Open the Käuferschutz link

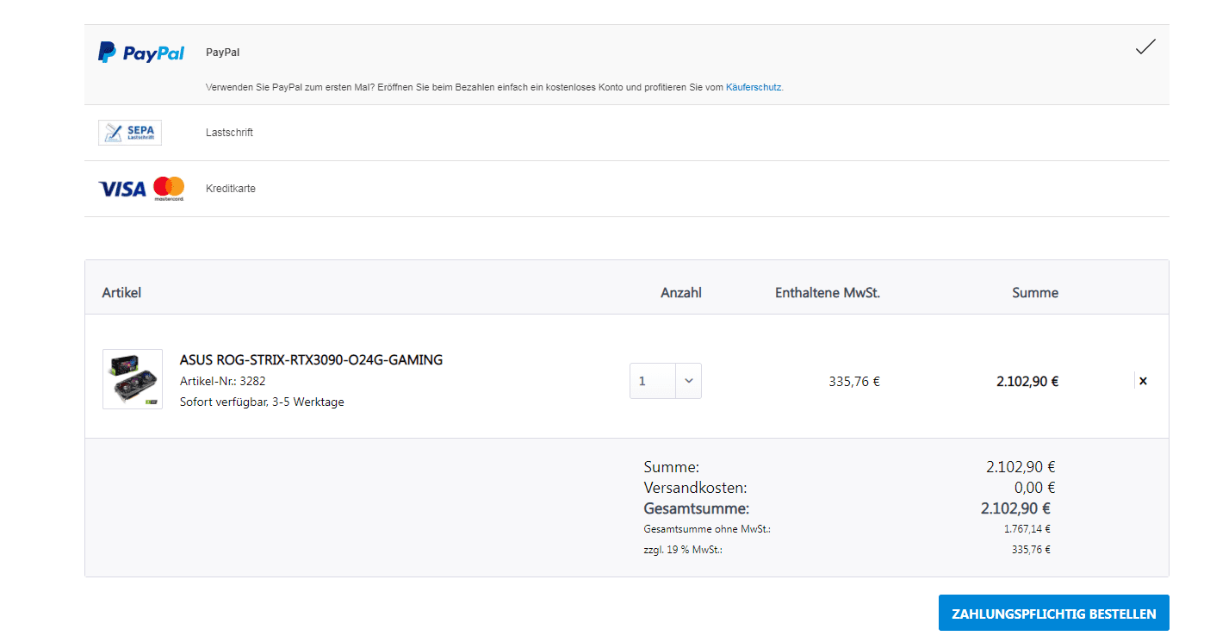pos(754,87)
